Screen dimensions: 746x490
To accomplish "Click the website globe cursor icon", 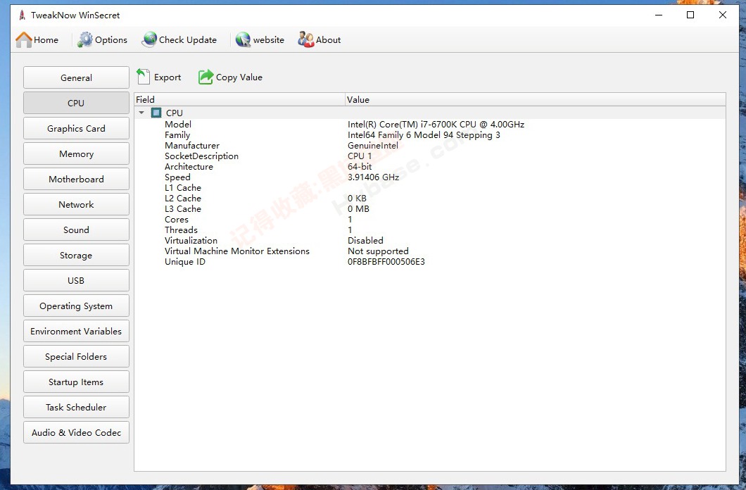I will click(243, 40).
